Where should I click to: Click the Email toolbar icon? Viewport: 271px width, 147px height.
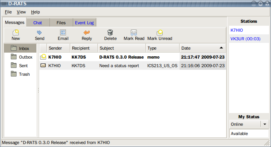[63, 32]
